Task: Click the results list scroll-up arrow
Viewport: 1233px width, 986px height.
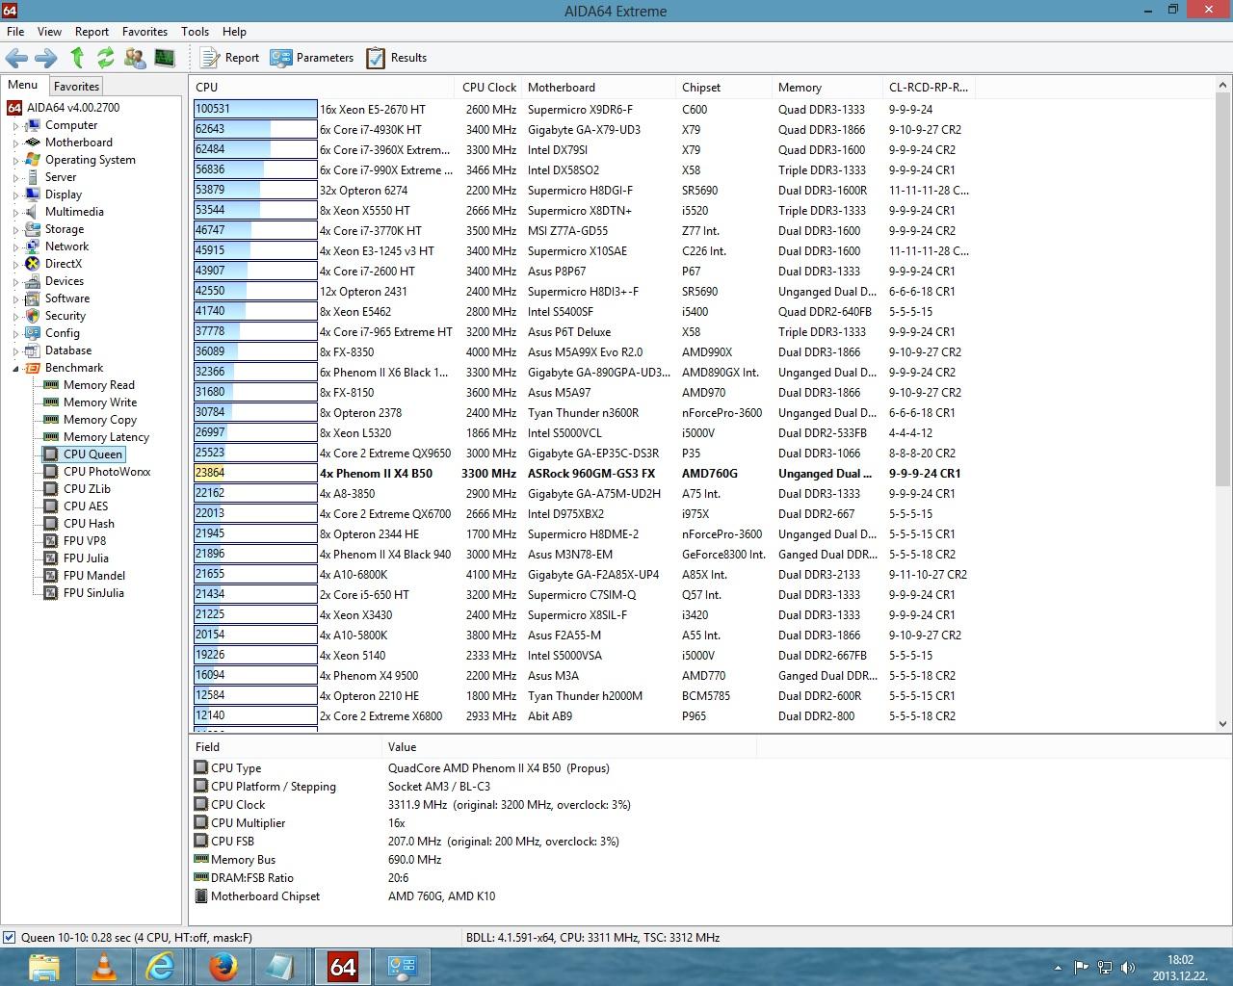Action: (1222, 86)
